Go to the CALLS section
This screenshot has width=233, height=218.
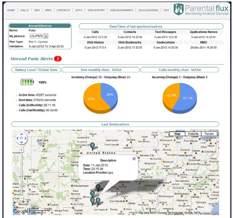click(24, 10)
